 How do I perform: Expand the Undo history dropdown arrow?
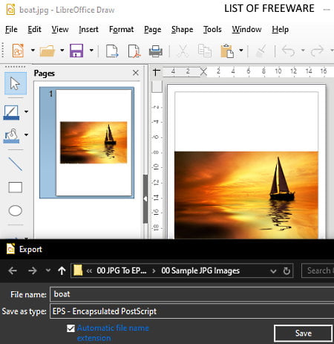(x=303, y=51)
